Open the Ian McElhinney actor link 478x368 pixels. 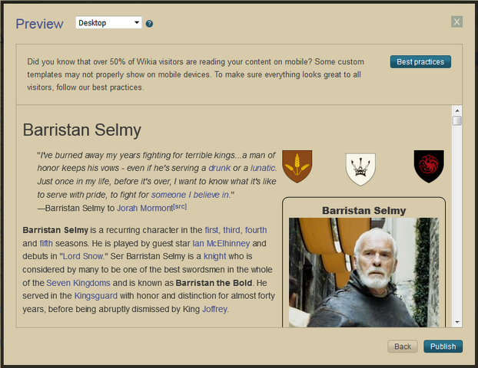pos(221,243)
